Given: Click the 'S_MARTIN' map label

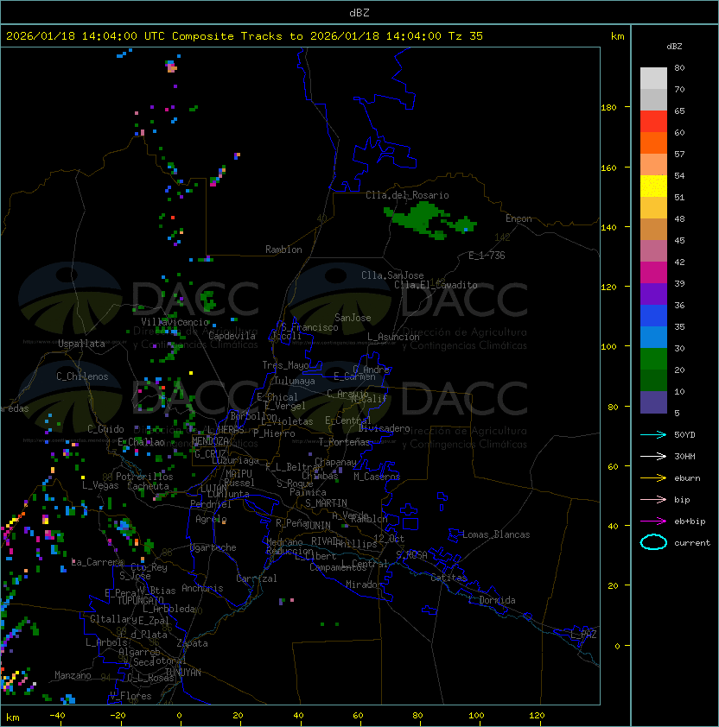Looking at the screenshot, I should click(326, 503).
